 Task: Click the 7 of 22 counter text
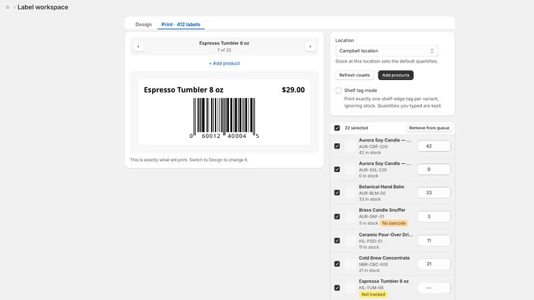pyautogui.click(x=224, y=50)
